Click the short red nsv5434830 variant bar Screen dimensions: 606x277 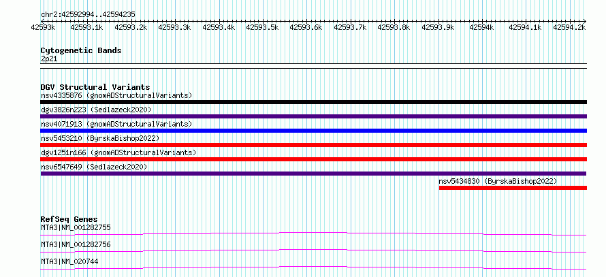(x=513, y=188)
